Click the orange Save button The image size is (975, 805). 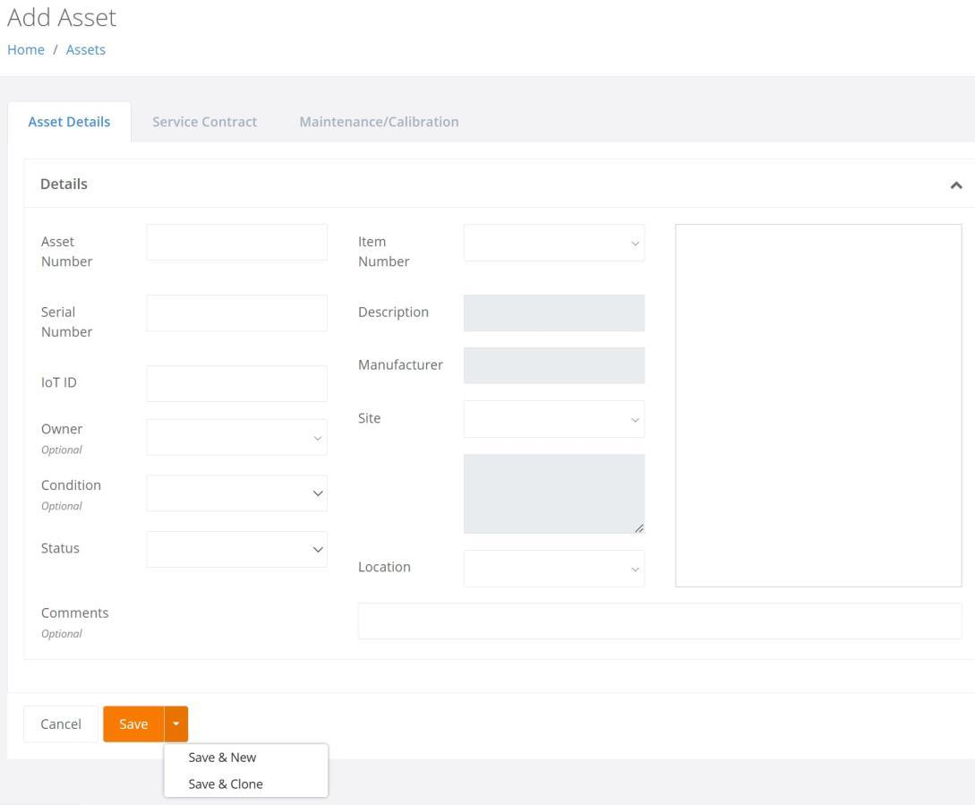point(133,724)
